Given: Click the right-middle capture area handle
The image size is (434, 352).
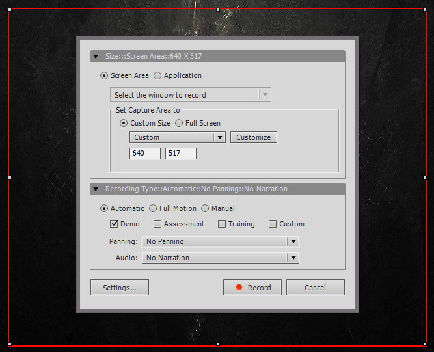Looking at the screenshot, I should click(x=425, y=178).
